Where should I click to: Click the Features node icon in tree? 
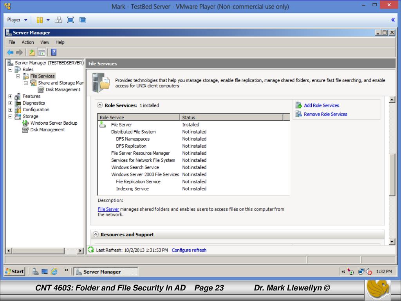point(18,96)
